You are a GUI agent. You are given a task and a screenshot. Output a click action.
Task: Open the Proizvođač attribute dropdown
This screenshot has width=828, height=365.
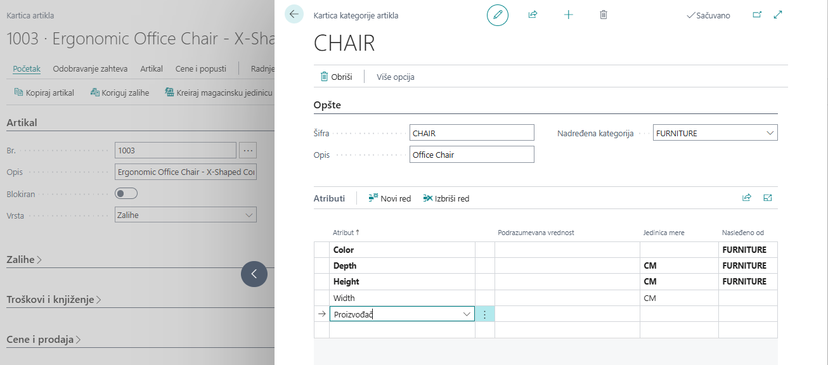pos(467,314)
